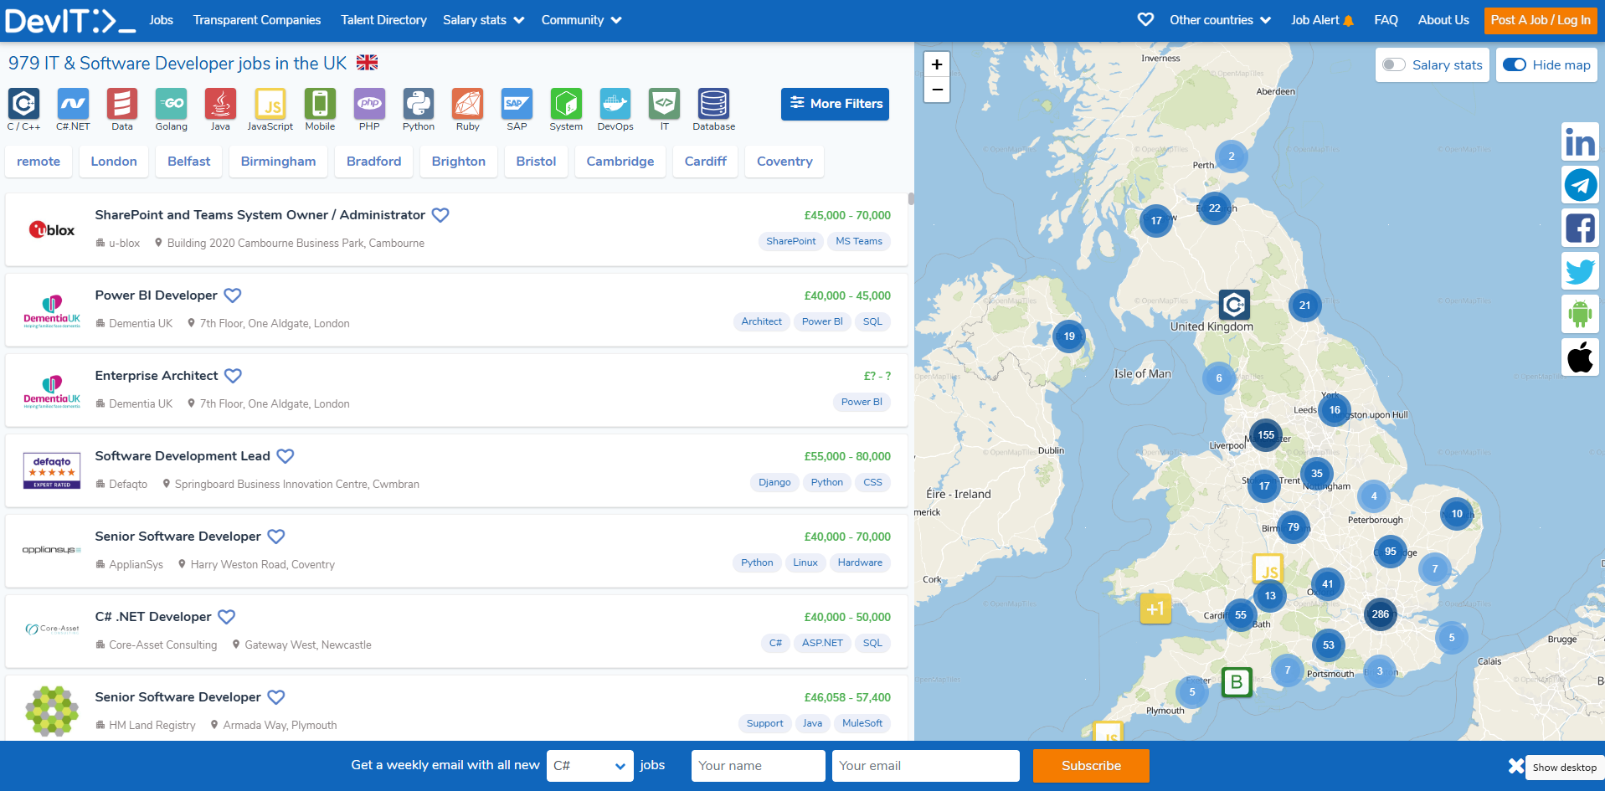Toggle Hide map switch
The width and height of the screenshot is (1605, 791).
pyautogui.click(x=1515, y=64)
